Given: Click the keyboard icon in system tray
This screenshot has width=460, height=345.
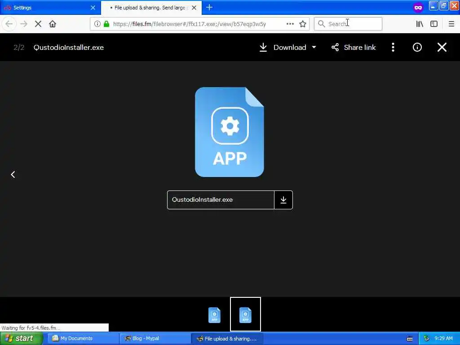Looking at the screenshot, I should pos(410,339).
